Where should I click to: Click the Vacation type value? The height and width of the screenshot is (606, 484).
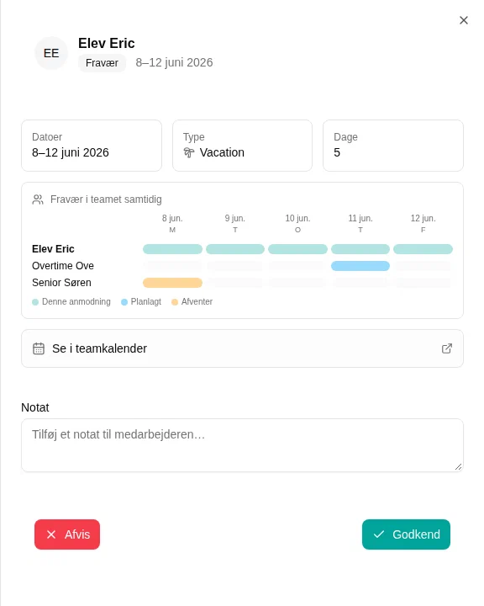(222, 152)
